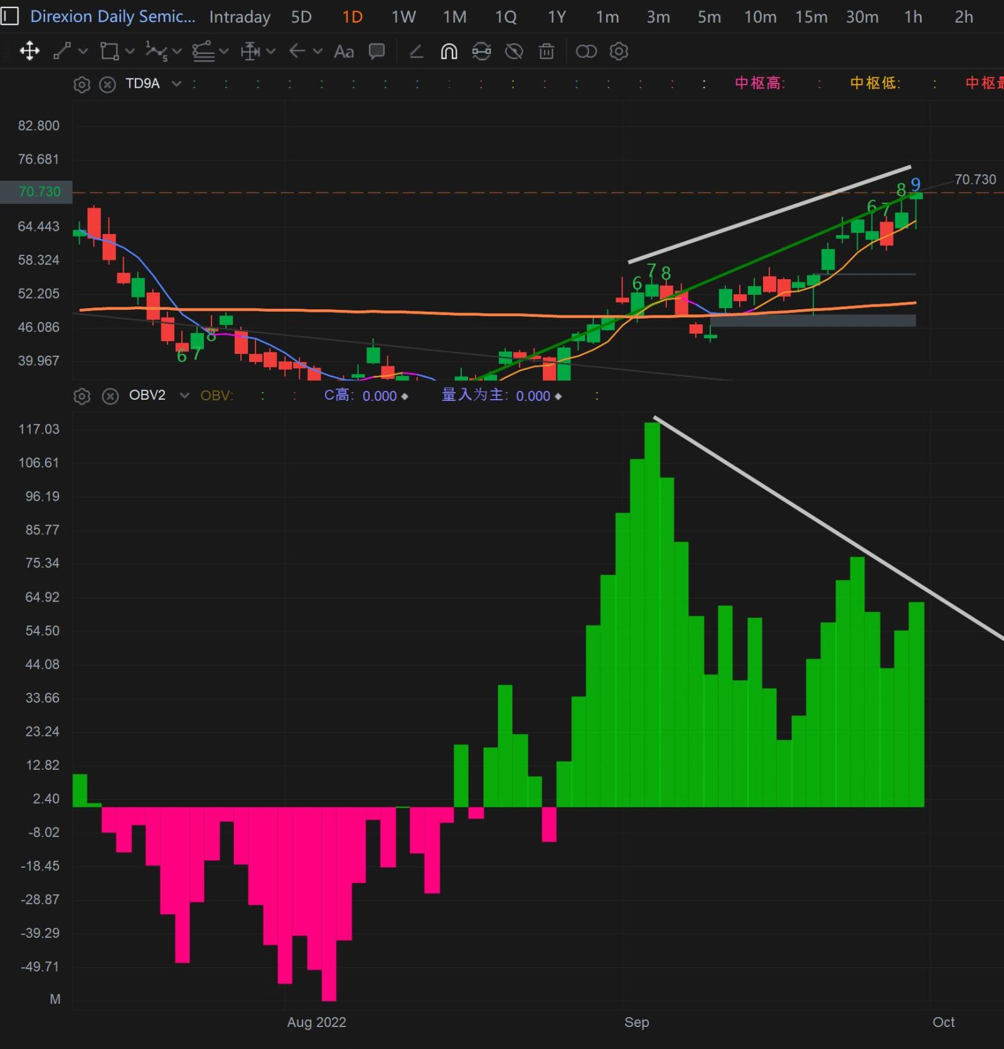Click the 117.03 OBV axis value
The height and width of the screenshot is (1049, 1004).
39,429
